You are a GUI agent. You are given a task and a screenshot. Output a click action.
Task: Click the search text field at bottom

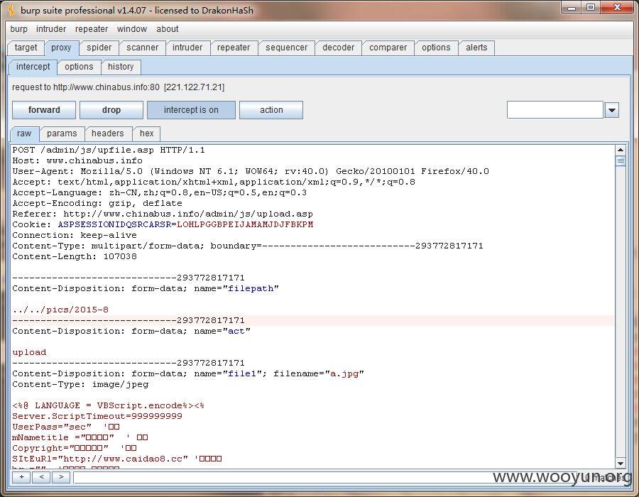click(326, 477)
